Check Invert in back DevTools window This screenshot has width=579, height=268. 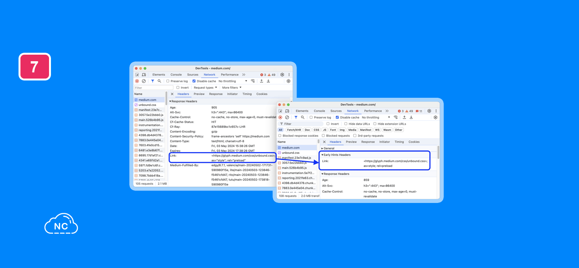[x=178, y=88]
